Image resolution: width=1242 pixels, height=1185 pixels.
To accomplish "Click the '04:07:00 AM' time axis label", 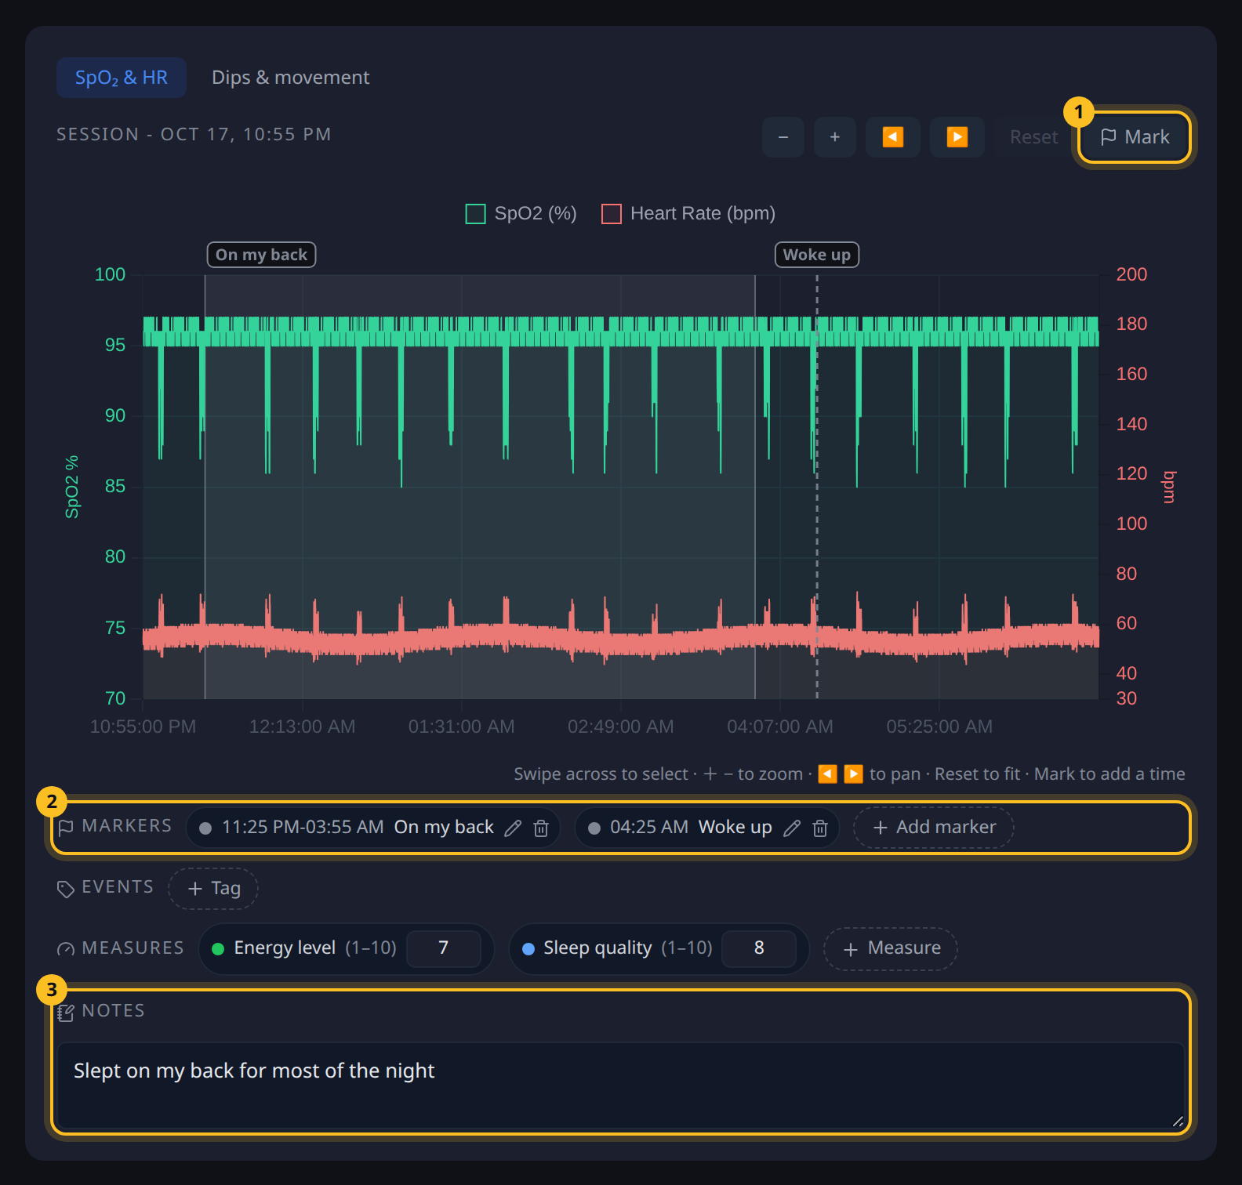I will 780,727.
